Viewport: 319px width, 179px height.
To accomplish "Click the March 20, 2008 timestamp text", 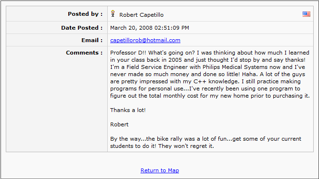I will click(x=150, y=28).
